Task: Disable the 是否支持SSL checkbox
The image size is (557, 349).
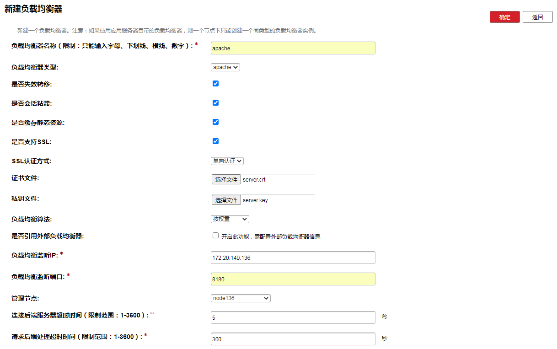Action: pos(216,141)
